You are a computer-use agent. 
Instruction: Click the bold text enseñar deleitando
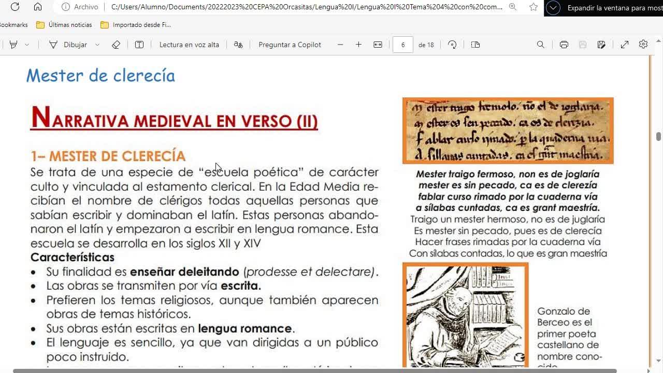pyautogui.click(x=184, y=272)
